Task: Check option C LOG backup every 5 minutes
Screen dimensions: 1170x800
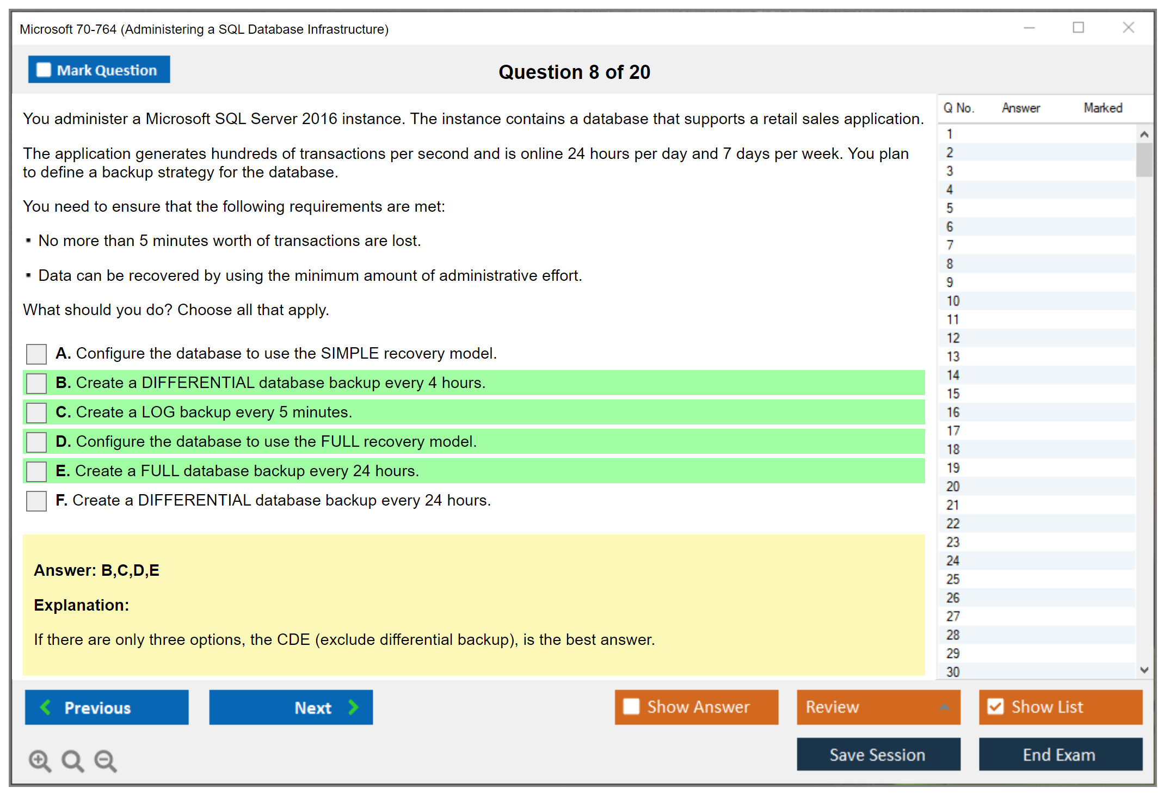Action: click(36, 413)
